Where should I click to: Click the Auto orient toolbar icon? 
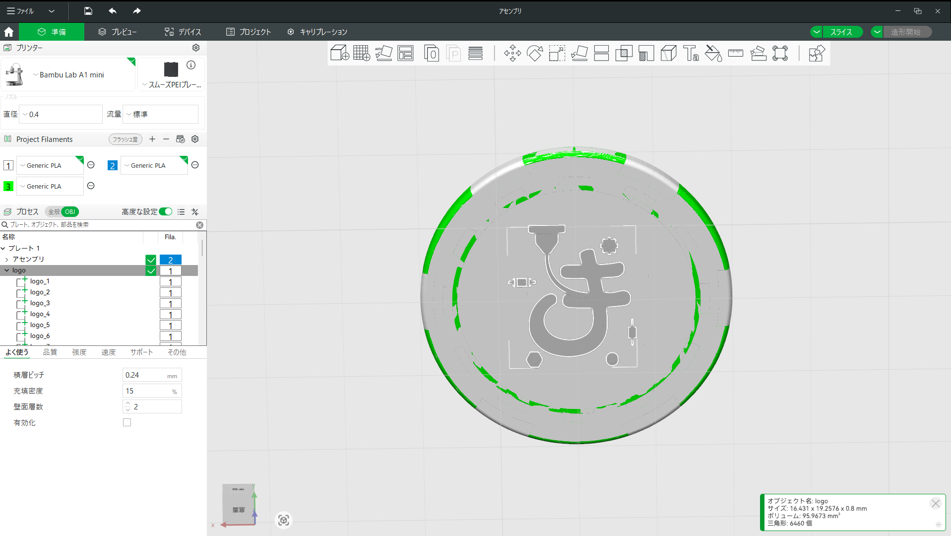point(383,53)
